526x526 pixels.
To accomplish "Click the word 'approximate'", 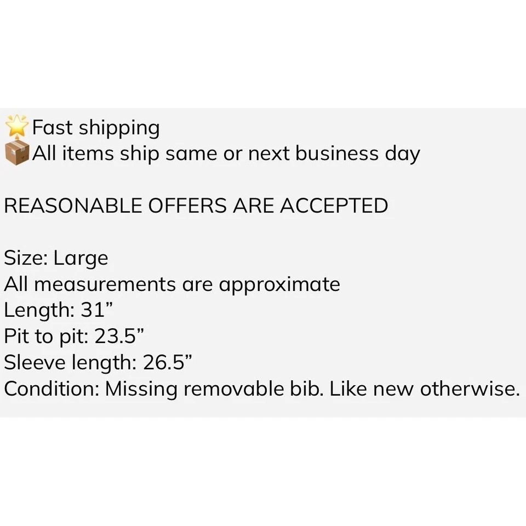I will click(279, 285).
